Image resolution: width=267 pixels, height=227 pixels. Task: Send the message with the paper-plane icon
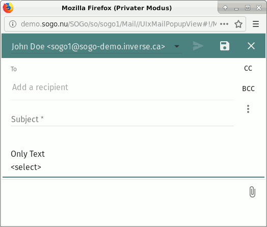[198, 46]
